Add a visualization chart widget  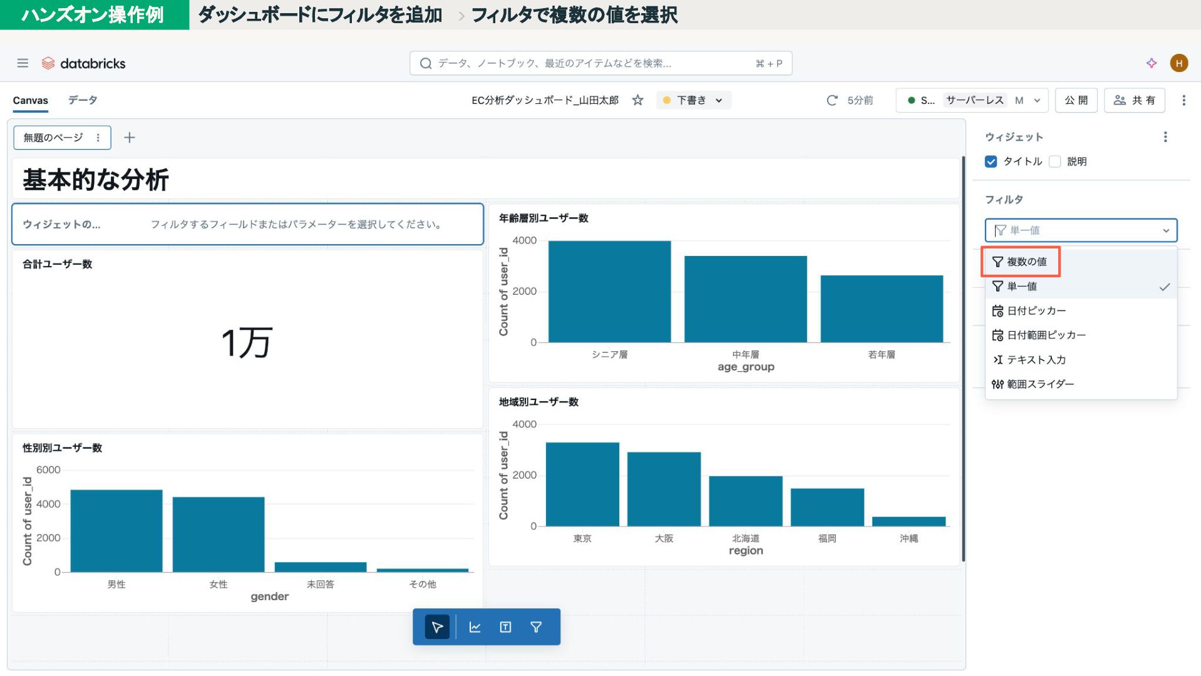tap(475, 627)
